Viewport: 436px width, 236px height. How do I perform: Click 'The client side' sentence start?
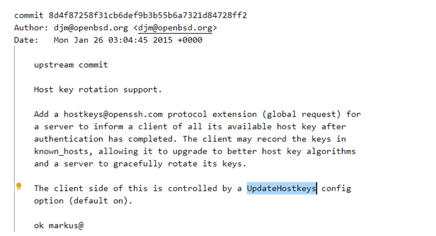(71, 188)
